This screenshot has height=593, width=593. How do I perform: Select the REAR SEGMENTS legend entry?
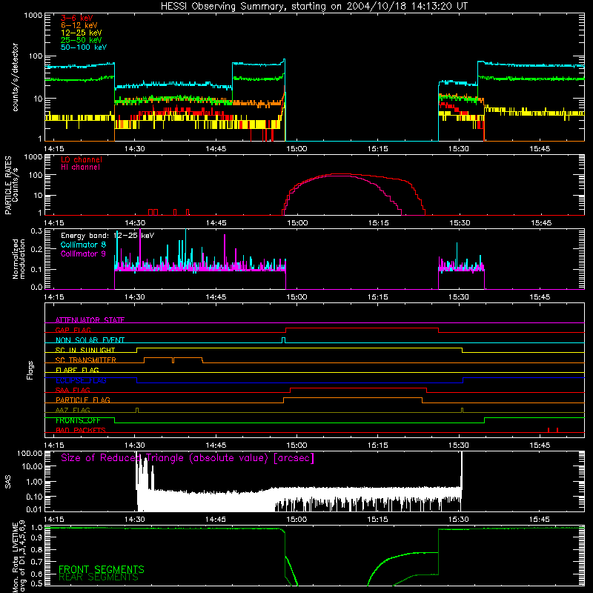coord(99,577)
